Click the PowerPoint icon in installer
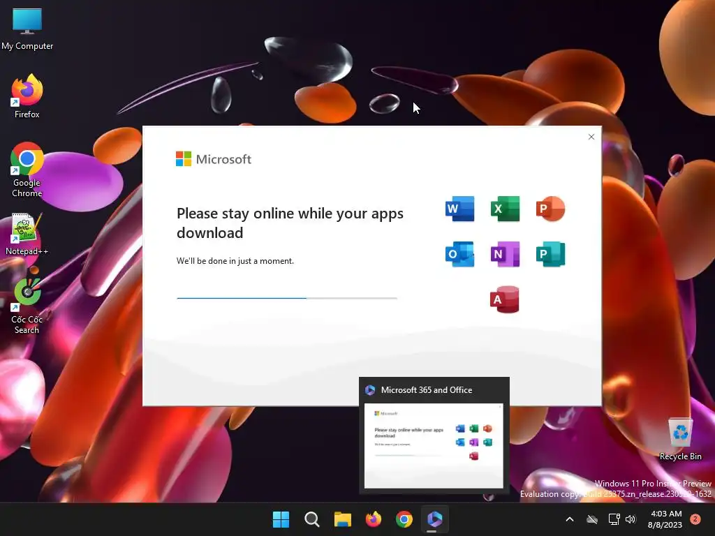The image size is (715, 536). (x=550, y=209)
